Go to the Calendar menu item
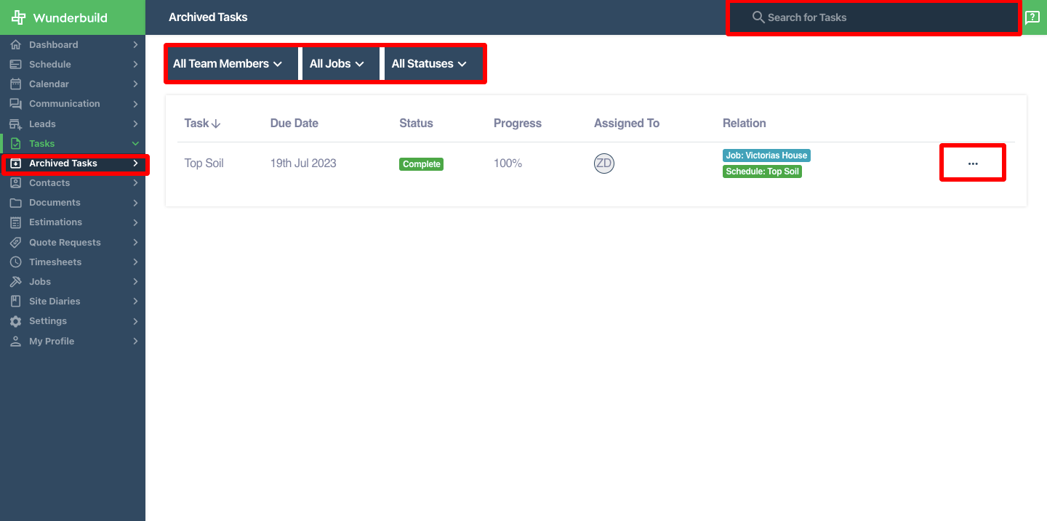The width and height of the screenshot is (1047, 521). click(x=73, y=84)
